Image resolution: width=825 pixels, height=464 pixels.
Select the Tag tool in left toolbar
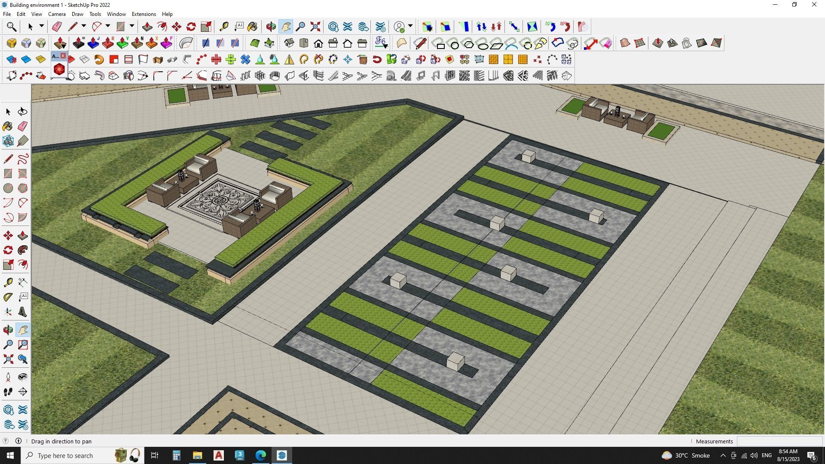pyautogui.click(x=23, y=140)
